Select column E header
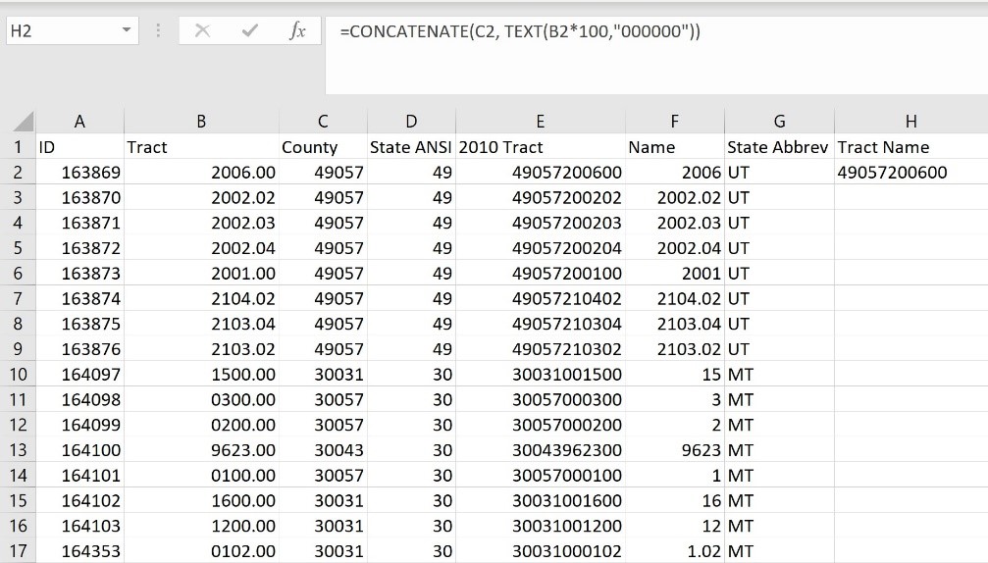Image resolution: width=988 pixels, height=563 pixels. point(540,122)
